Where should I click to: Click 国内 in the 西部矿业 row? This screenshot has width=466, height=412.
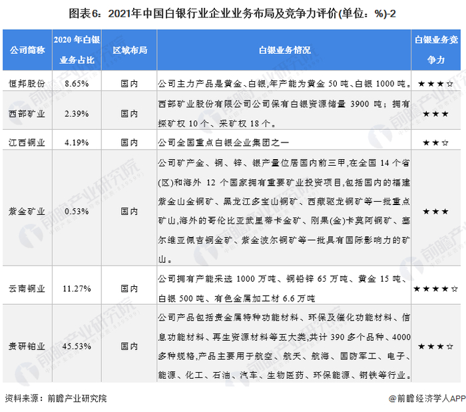point(129,113)
